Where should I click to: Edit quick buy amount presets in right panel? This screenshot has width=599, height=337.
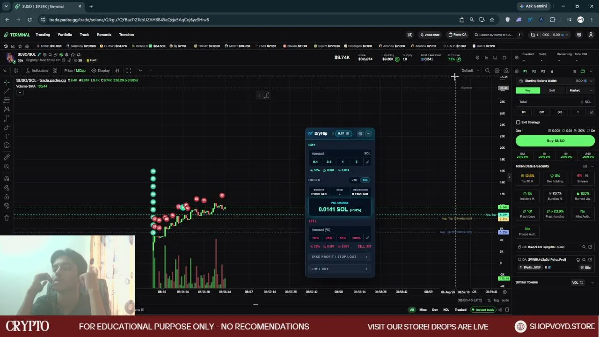592,112
